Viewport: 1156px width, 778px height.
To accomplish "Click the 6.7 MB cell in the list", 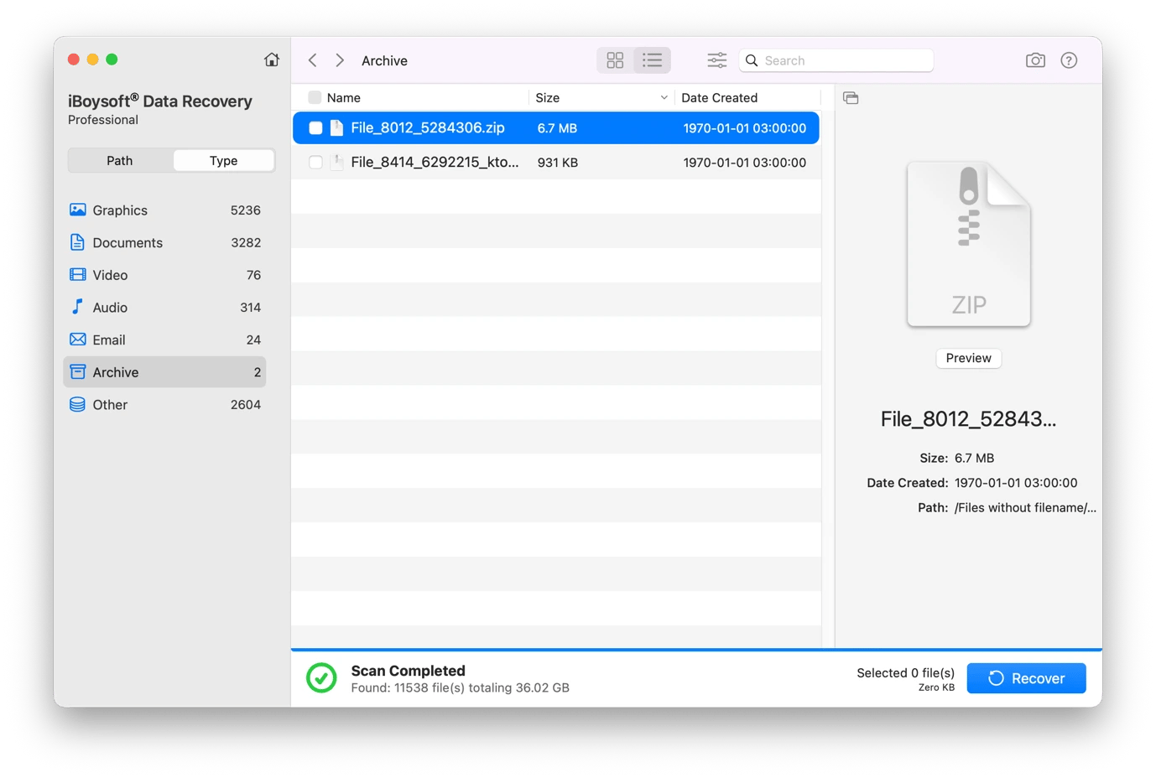I will 557,128.
